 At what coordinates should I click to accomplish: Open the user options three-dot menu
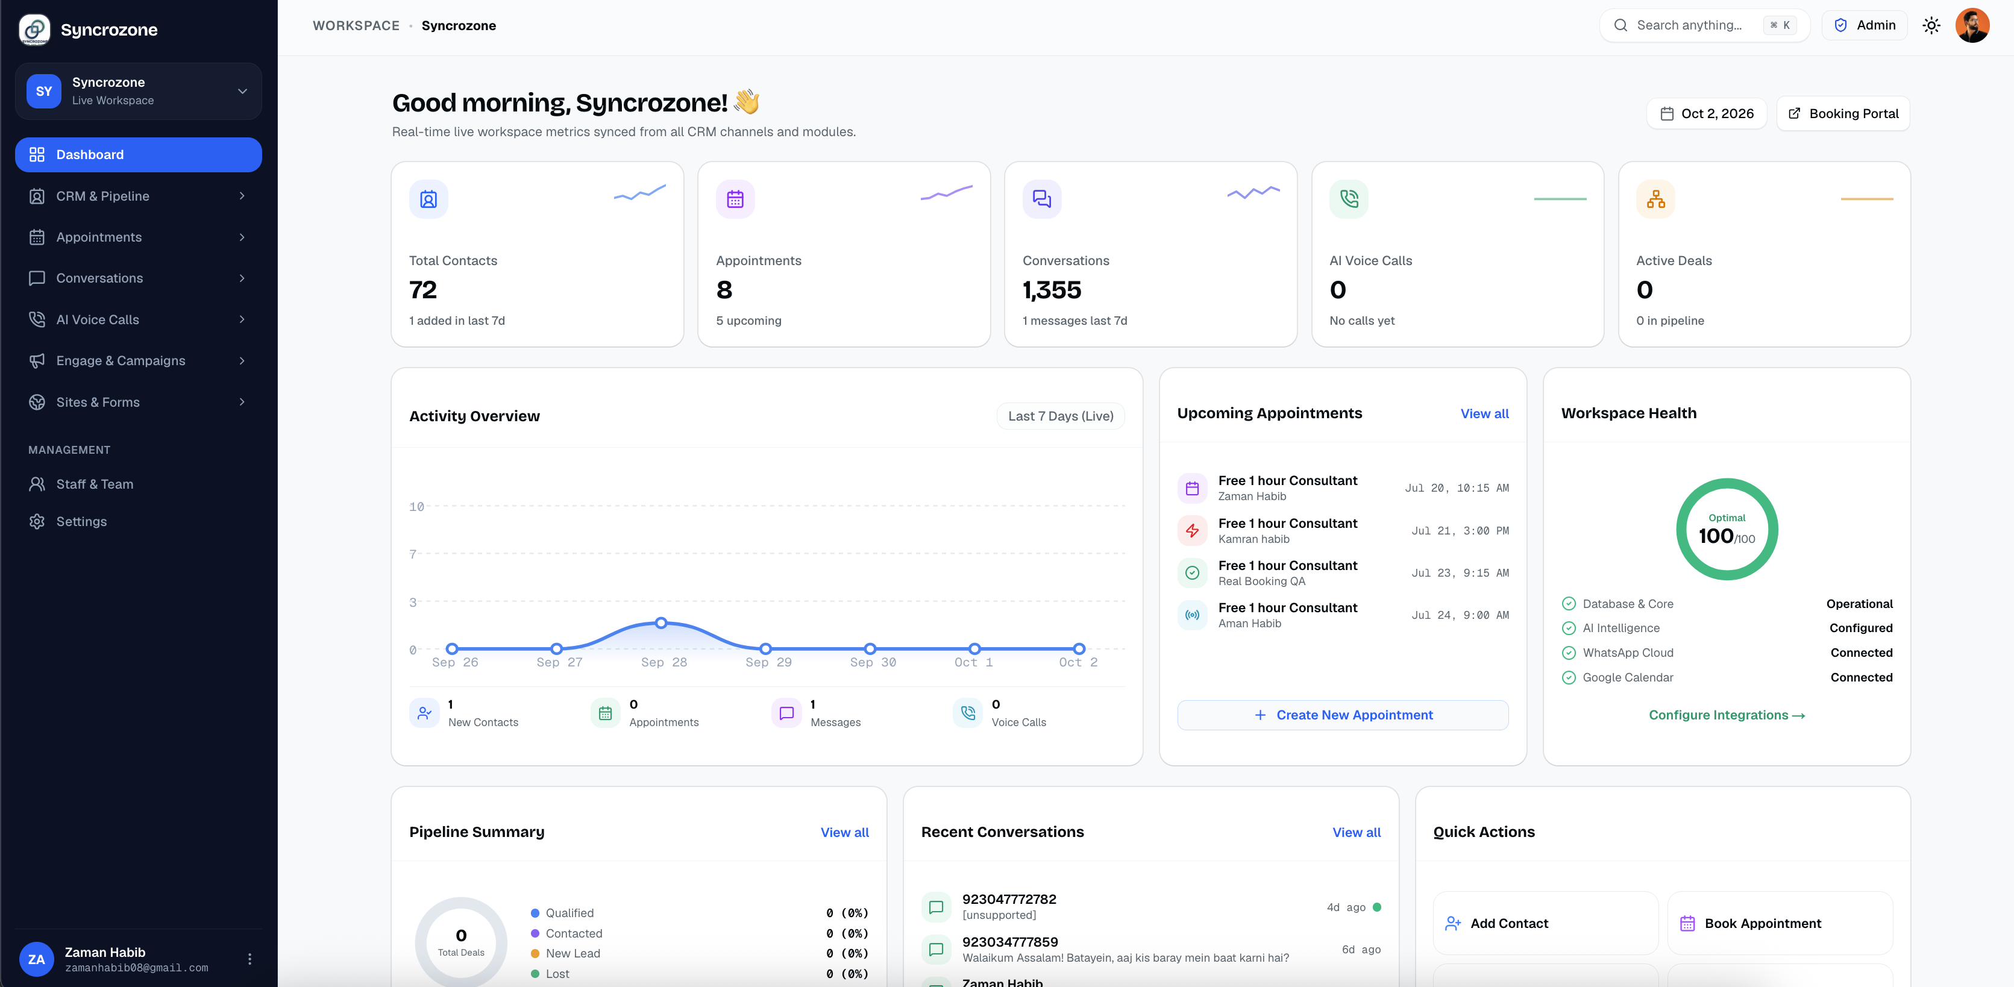coord(249,959)
